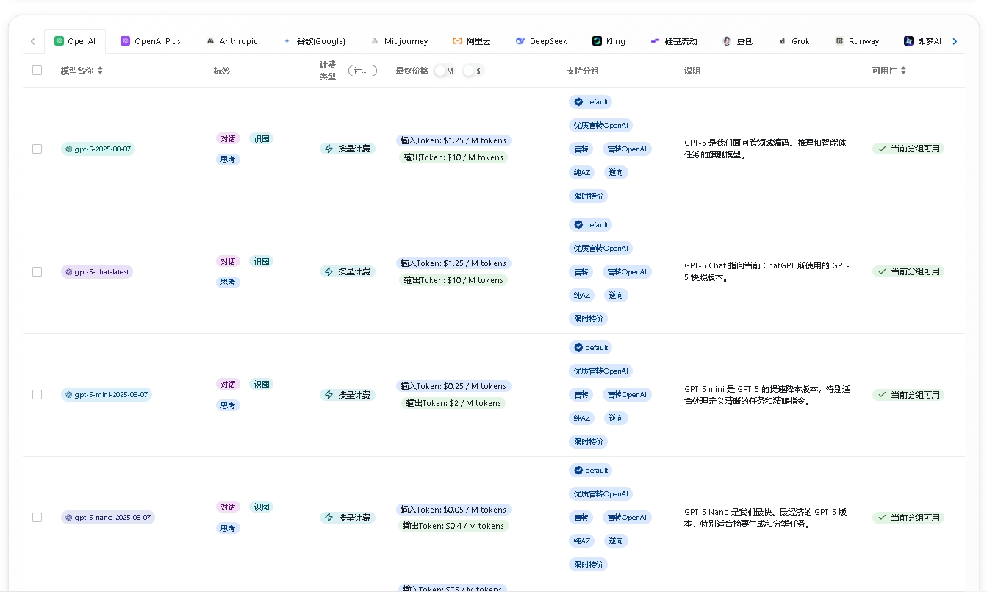Sort the table by 可用性 sort arrows
Image resolution: width=987 pixels, height=592 pixels.
(x=903, y=71)
